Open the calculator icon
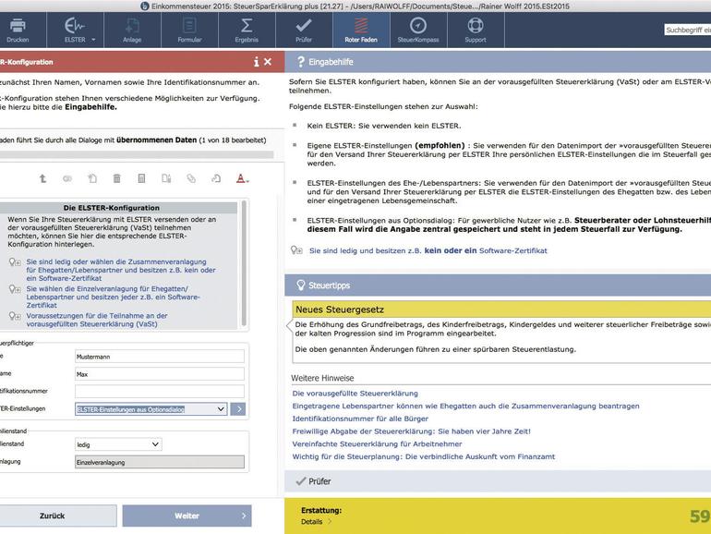This screenshot has width=711, height=534. point(141,178)
